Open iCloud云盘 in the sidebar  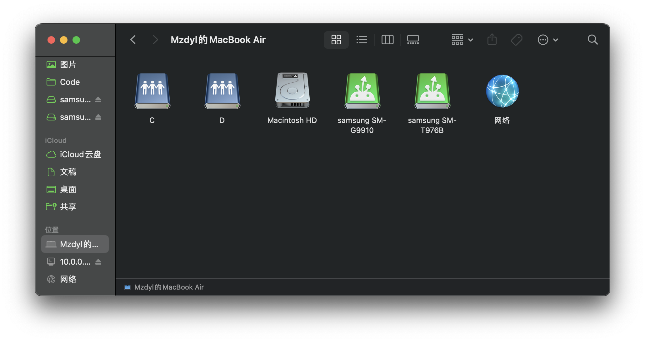pyautogui.click(x=80, y=154)
